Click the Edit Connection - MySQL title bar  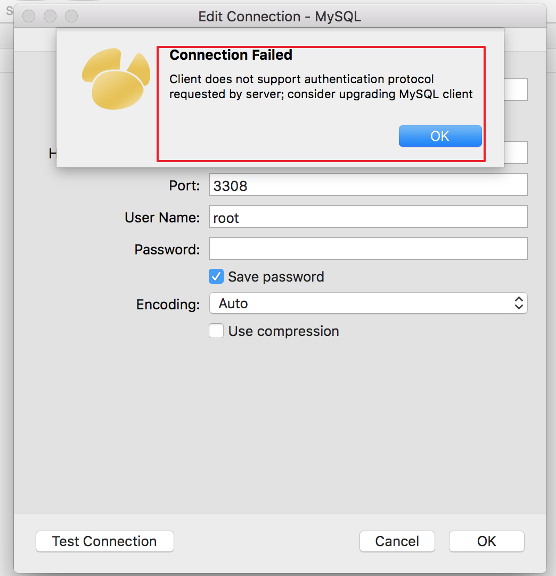[280, 17]
